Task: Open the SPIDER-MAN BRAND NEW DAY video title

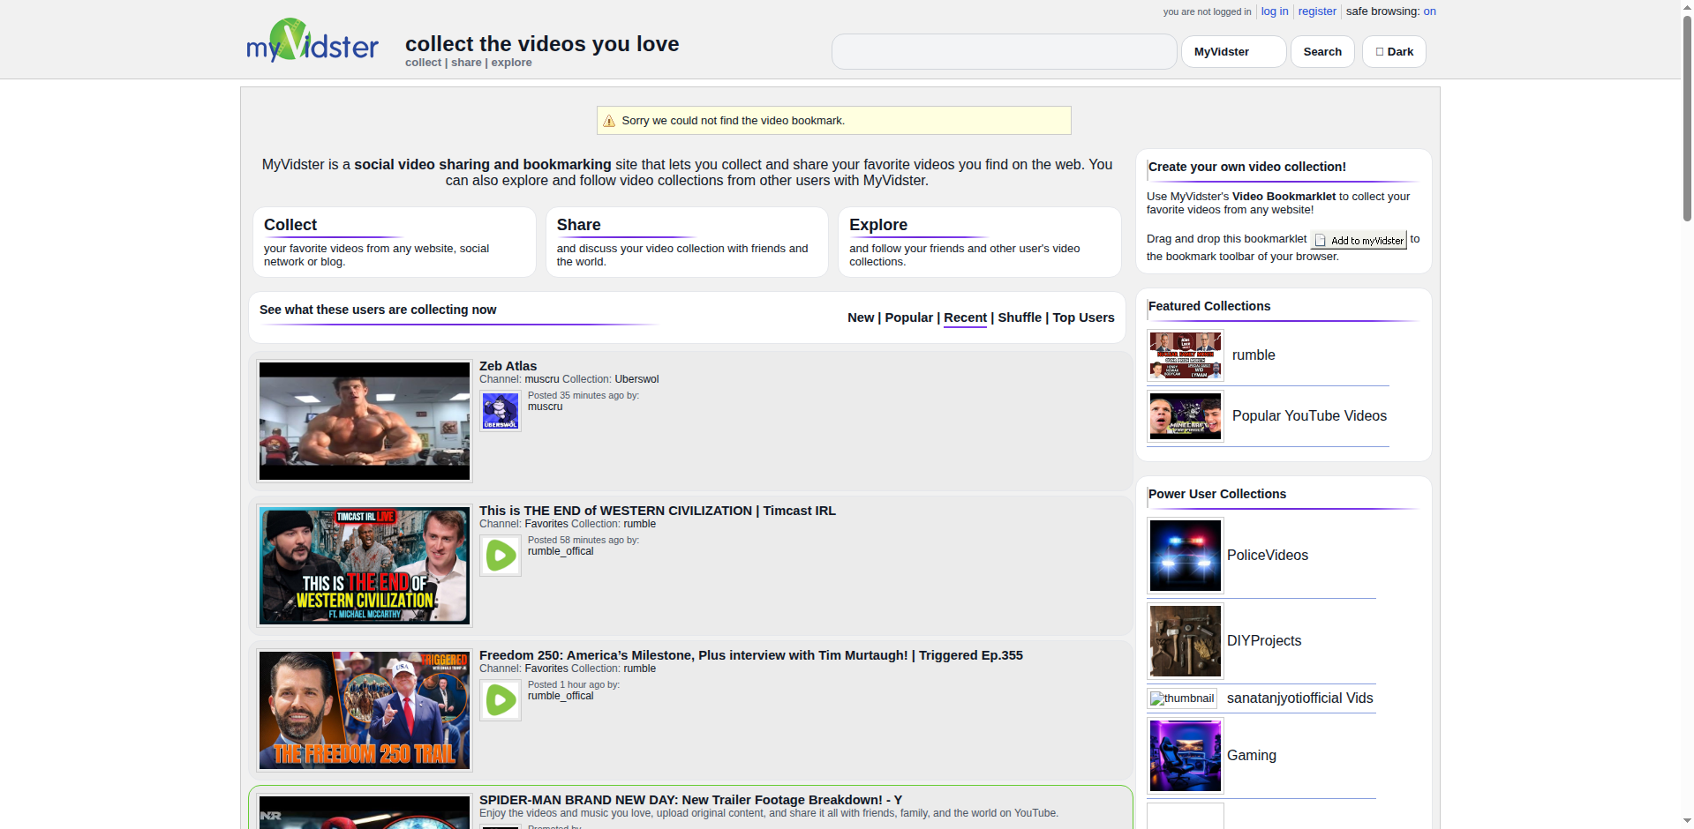Action: [x=690, y=800]
